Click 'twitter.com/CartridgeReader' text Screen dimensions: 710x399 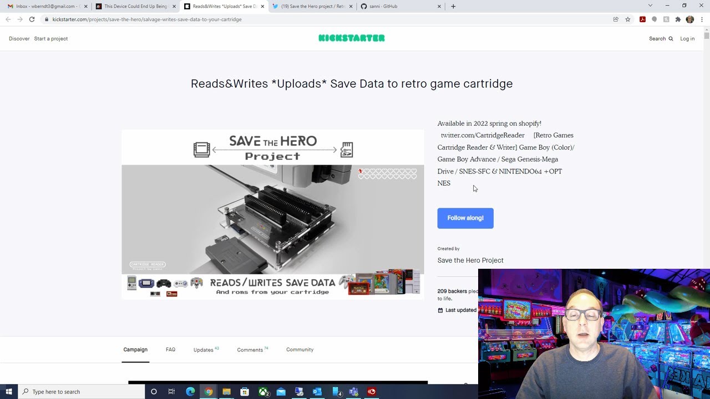[x=483, y=135]
